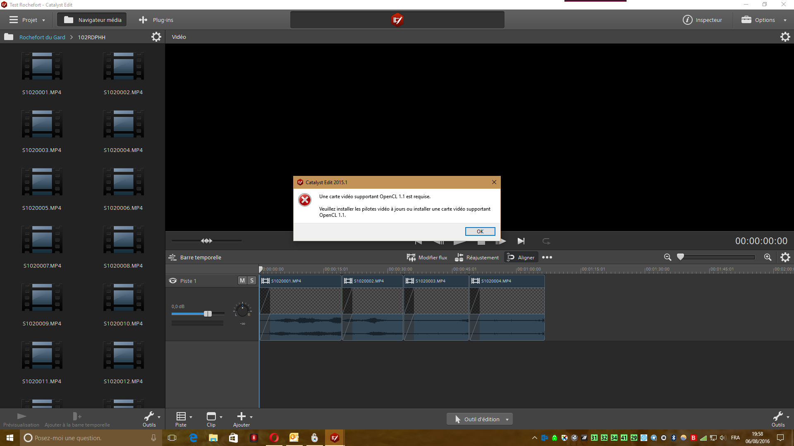
Task: Switch Catalyst Edit taskbar icon
Action: (x=335, y=438)
